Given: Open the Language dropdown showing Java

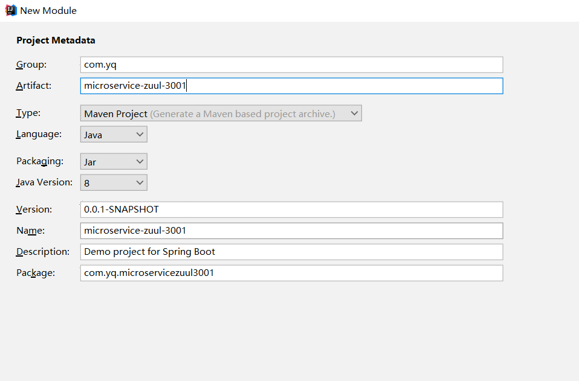Looking at the screenshot, I should [x=114, y=134].
